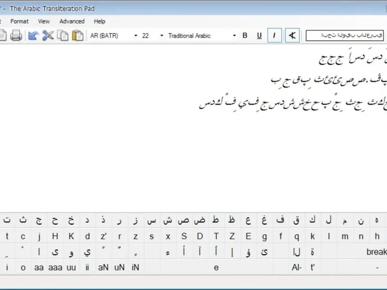Click the Arabic letter ج key
The height and width of the screenshot is (290, 387).
pyautogui.click(x=39, y=220)
